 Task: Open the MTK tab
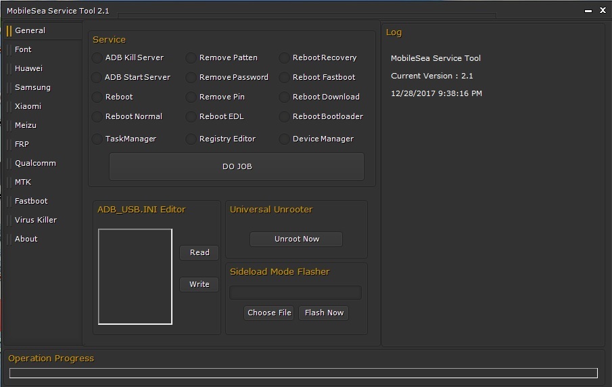coord(43,182)
